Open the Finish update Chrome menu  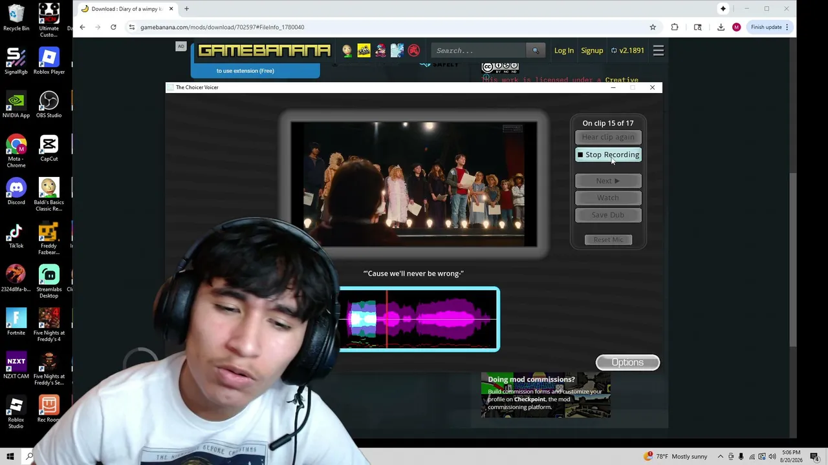tap(770, 27)
